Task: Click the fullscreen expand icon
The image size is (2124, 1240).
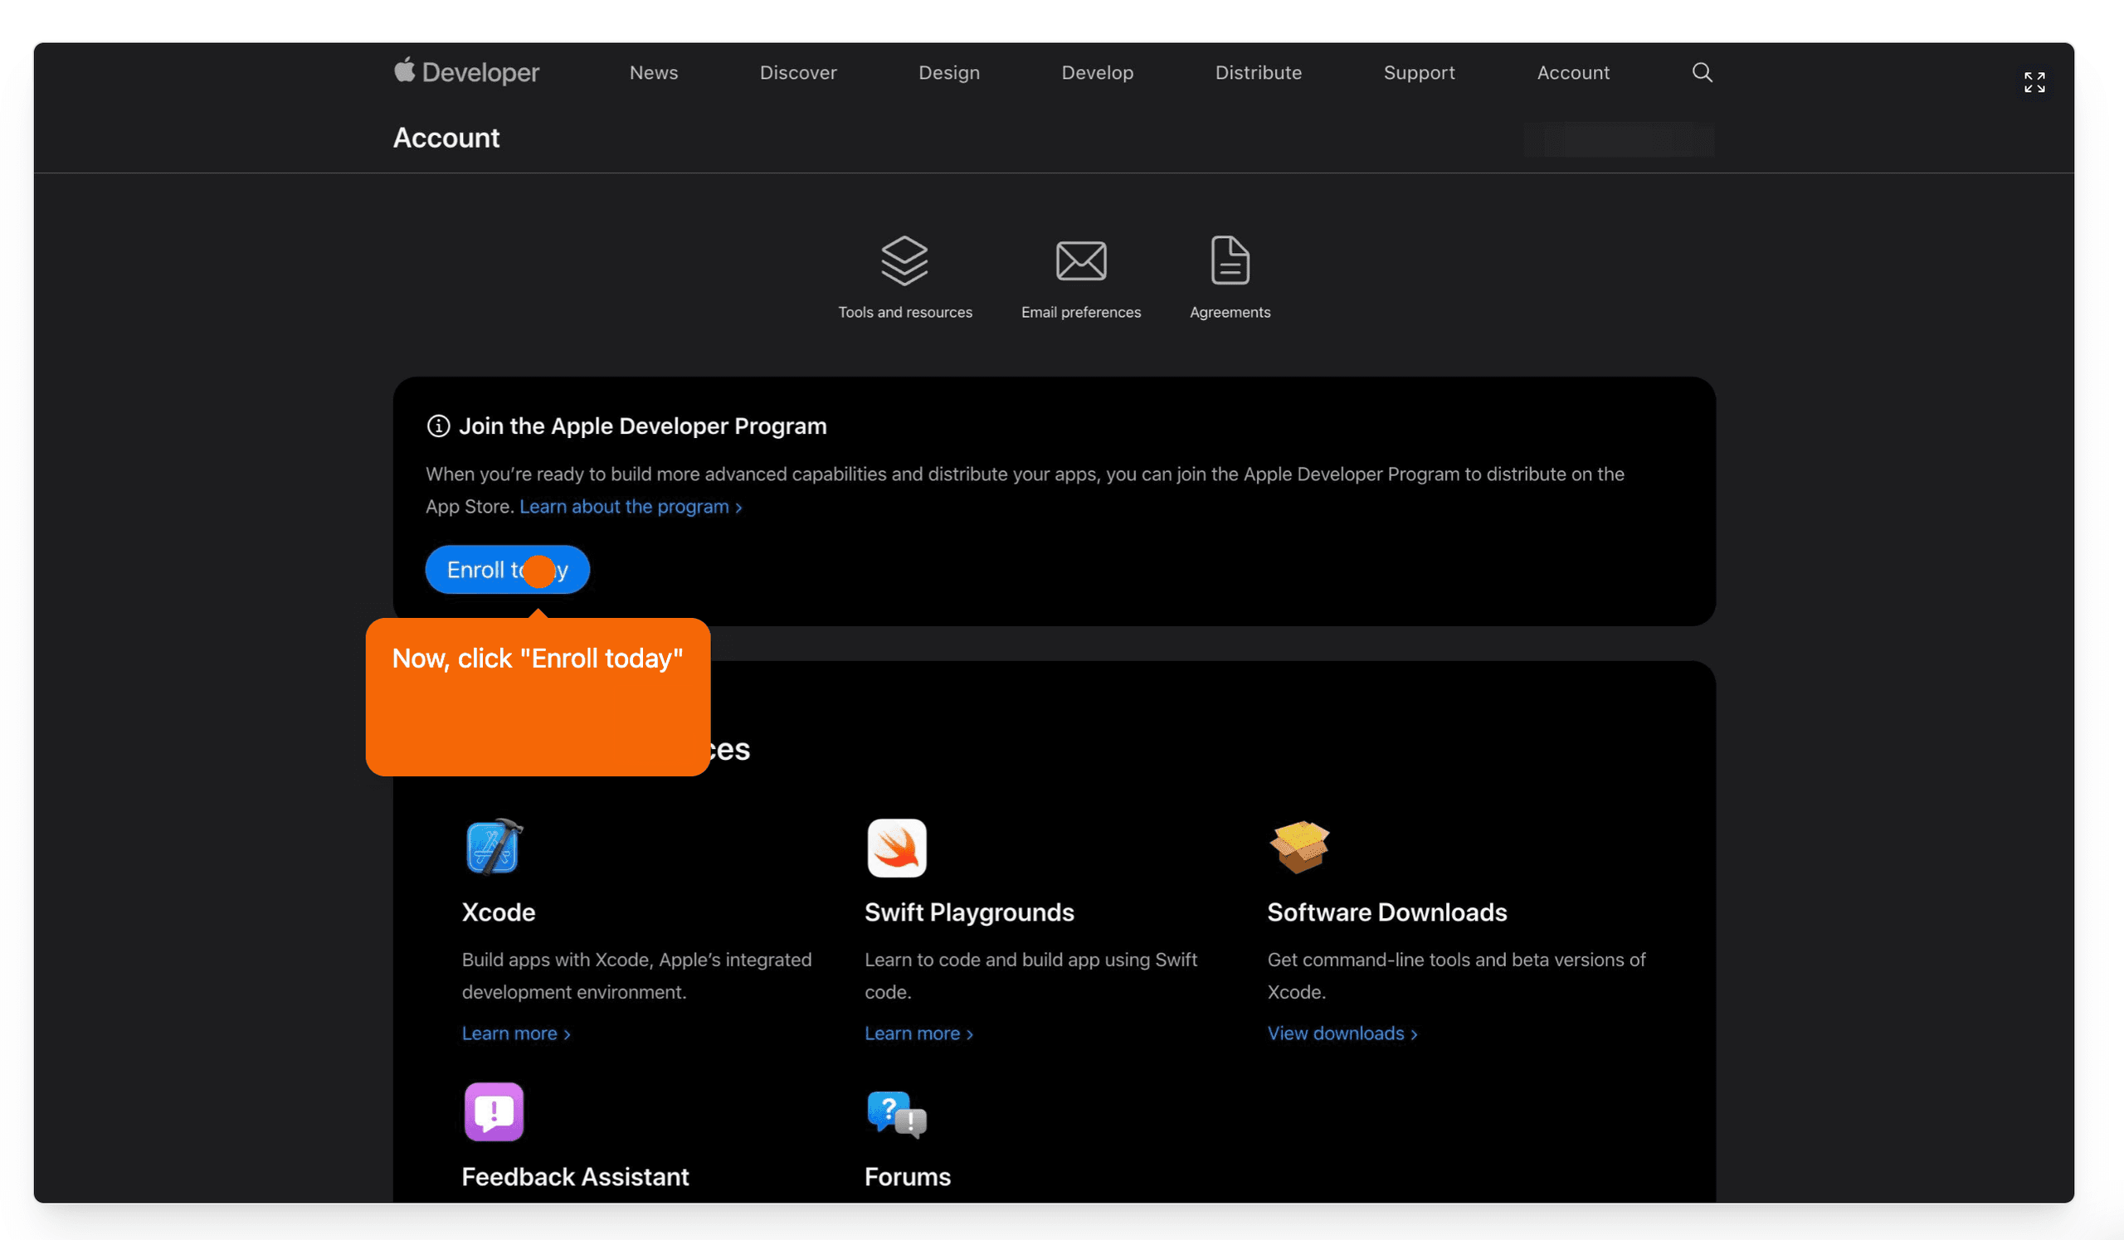Action: (2034, 82)
